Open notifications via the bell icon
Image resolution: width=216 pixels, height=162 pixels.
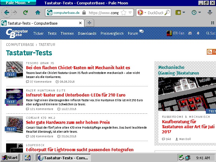(x=198, y=33)
